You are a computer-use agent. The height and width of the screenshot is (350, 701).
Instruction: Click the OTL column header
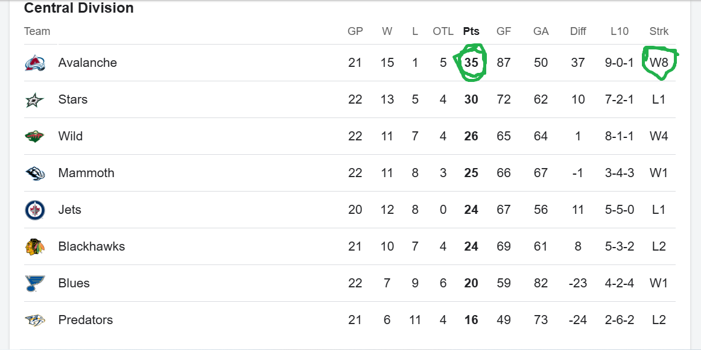click(x=443, y=31)
